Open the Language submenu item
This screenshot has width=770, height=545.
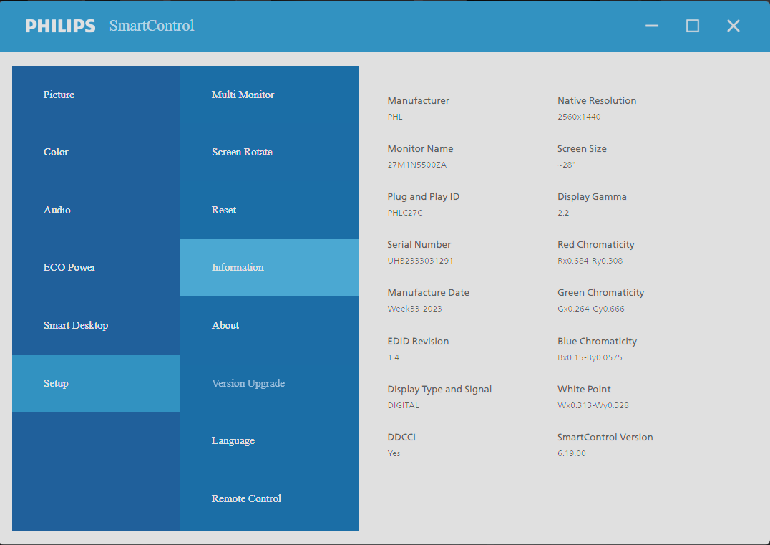tap(269, 441)
